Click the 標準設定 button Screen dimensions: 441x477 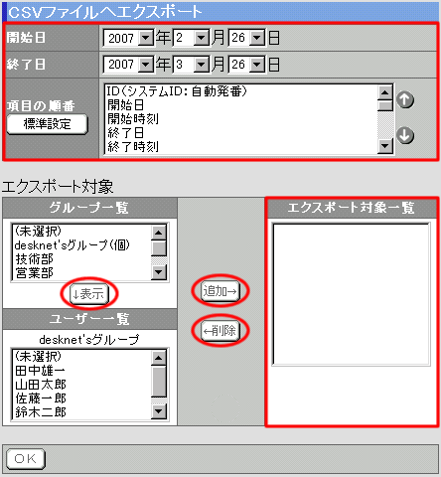coord(47,124)
